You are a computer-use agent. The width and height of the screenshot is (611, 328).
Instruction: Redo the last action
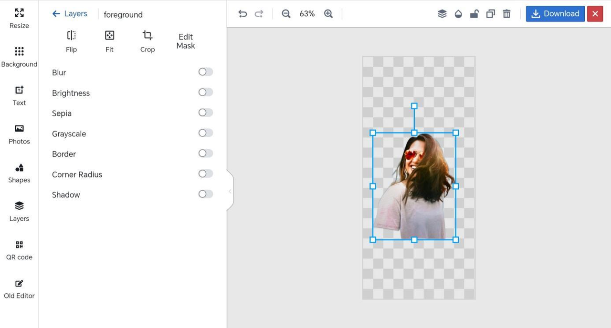259,14
